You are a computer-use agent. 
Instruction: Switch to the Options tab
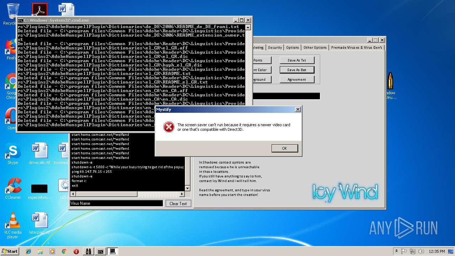(x=293, y=48)
